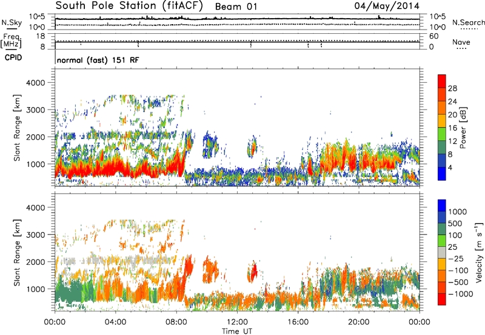The height and width of the screenshot is (335, 485).
Task: Click the "60" Nave axis tick label
Action: (x=433, y=36)
